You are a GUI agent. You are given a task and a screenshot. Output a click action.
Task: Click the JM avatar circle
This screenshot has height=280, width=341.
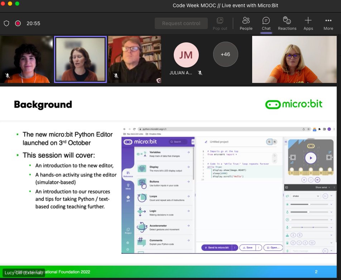tap(186, 55)
